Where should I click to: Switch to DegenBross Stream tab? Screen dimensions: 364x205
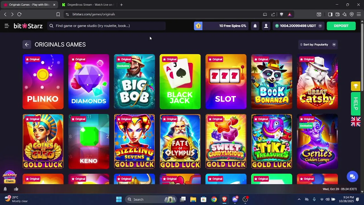[88, 5]
